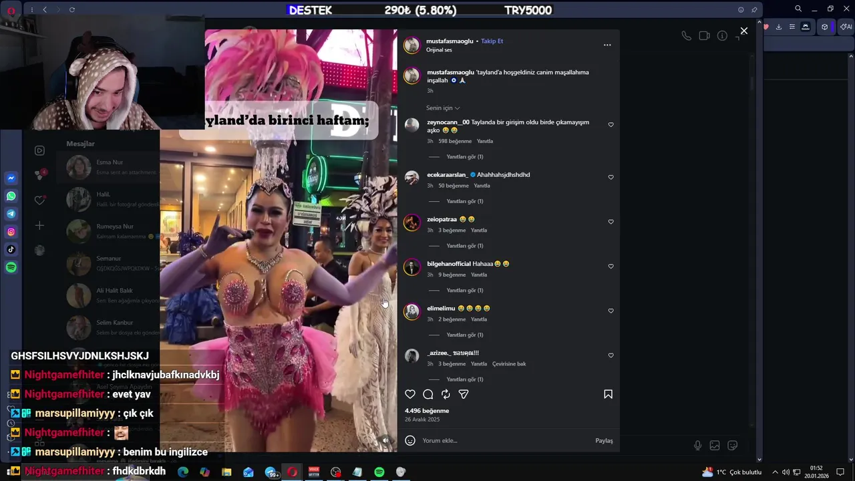The image size is (855, 481).
Task: Open Messenger in Opera sidebar
Action: (x=11, y=178)
